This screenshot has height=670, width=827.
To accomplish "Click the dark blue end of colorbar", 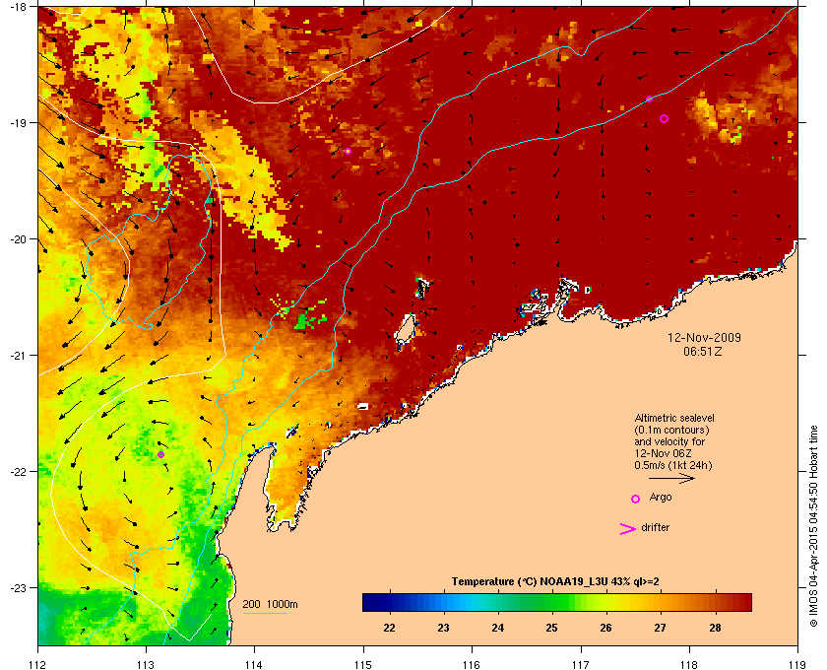I will tap(369, 602).
